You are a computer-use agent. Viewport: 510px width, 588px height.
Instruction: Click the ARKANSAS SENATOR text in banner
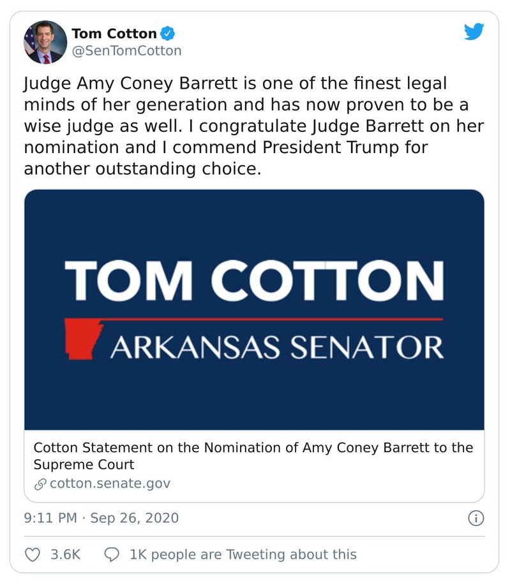(x=276, y=348)
